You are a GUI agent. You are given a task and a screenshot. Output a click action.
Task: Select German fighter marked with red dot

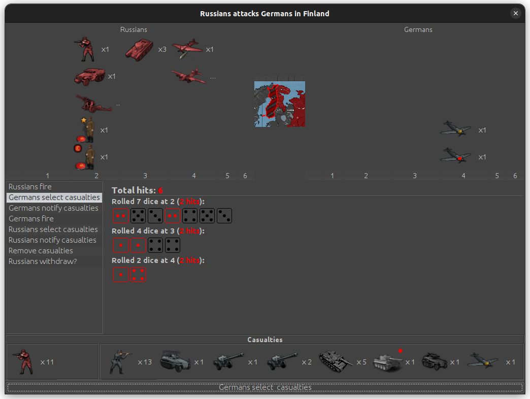point(455,157)
